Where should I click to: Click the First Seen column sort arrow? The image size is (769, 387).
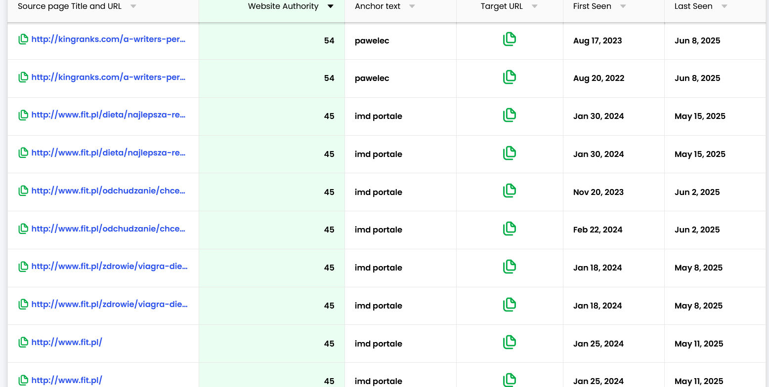[x=623, y=6]
